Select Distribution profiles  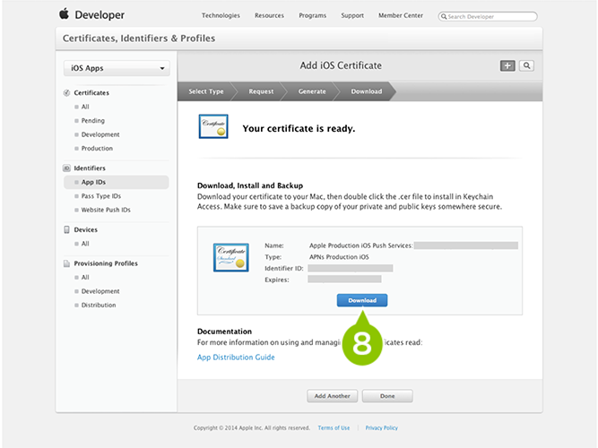tap(99, 305)
